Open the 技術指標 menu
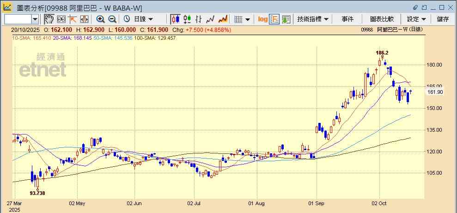Image resolution: width=457 pixels, height=213 pixels. pyautogui.click(x=313, y=19)
